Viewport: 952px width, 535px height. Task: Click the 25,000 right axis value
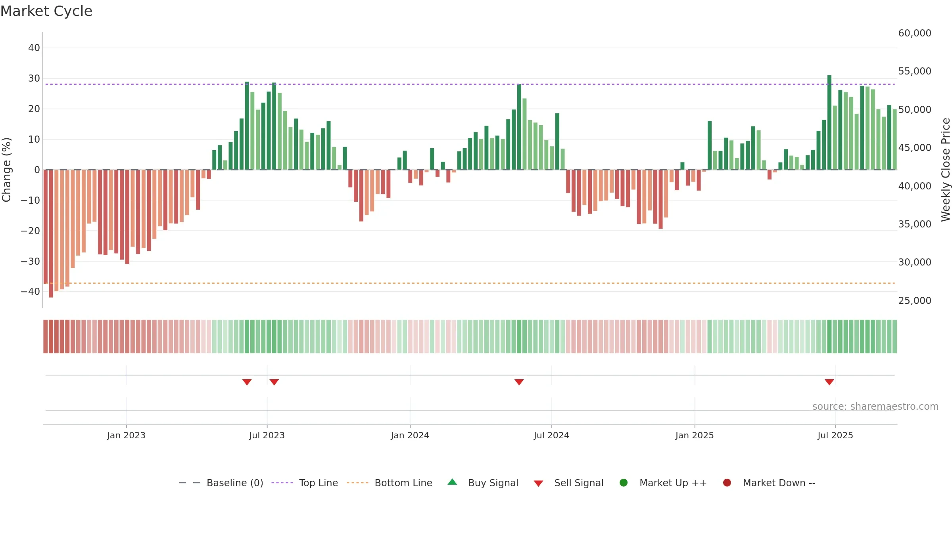915,301
